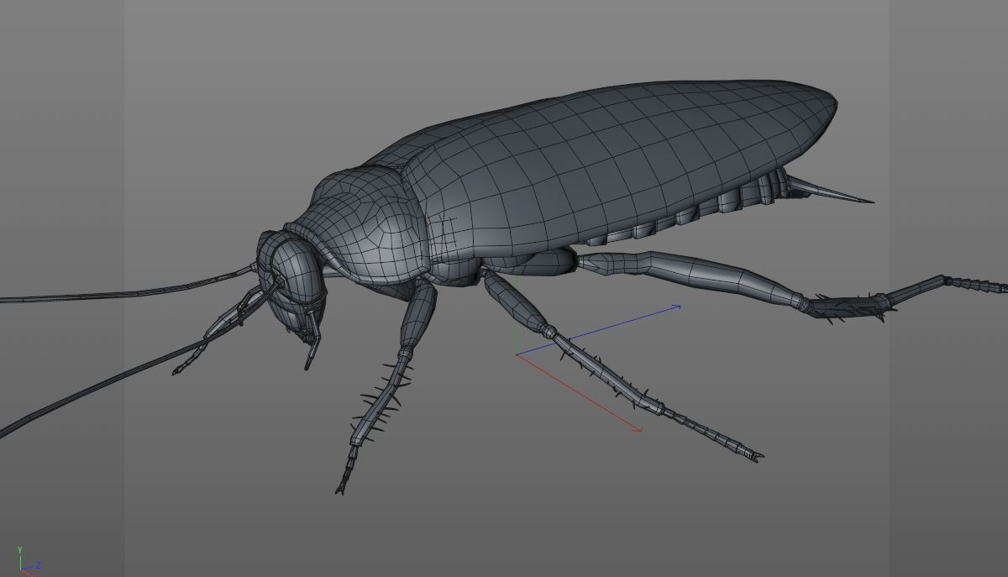Select the long hind leg femur
Image resolution: width=1008 pixels, height=577 pixels.
pyautogui.click(x=693, y=273)
